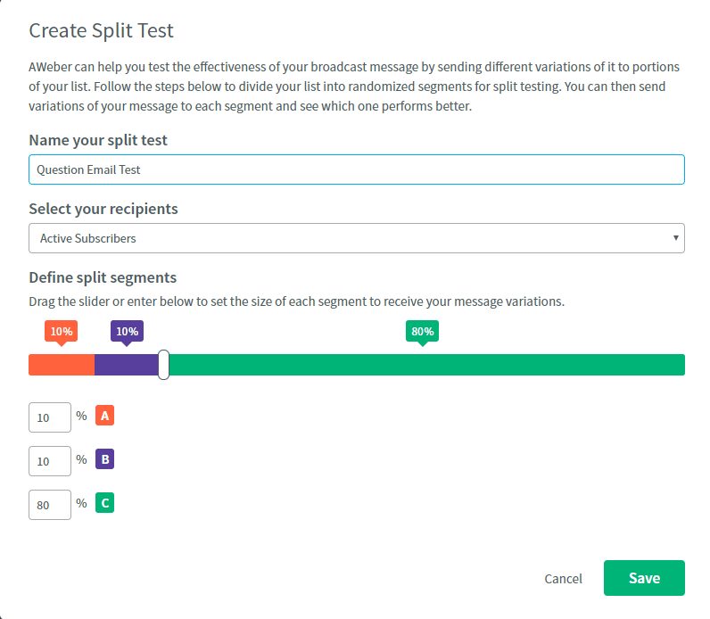Click the orange 10% slider label

(62, 332)
